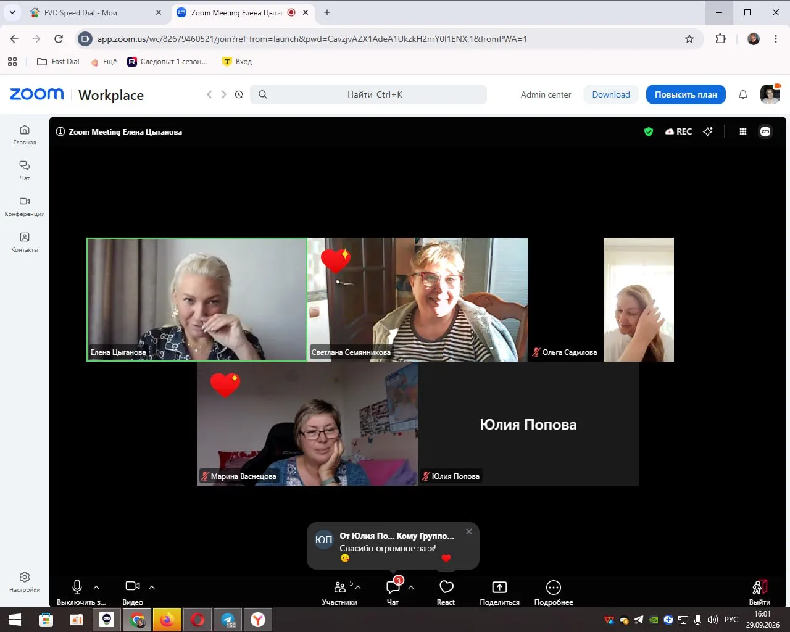The width and height of the screenshot is (790, 632).
Task: Expand the arrow next to Участники
Action: [x=358, y=587]
